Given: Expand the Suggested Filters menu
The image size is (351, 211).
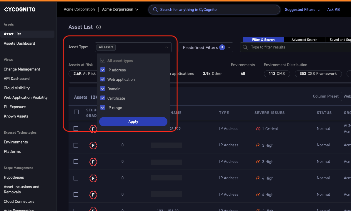Looking at the screenshot, I should (302, 10).
